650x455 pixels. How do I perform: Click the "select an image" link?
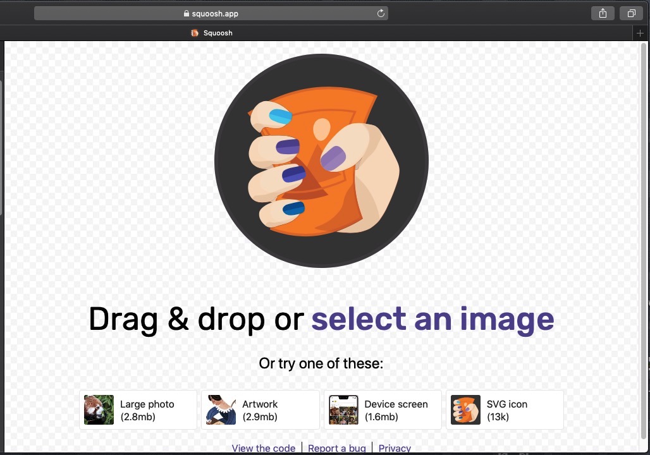point(432,319)
